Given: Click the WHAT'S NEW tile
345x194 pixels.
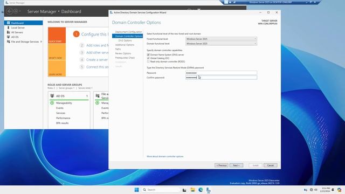Looking at the screenshot, I should [57, 52].
